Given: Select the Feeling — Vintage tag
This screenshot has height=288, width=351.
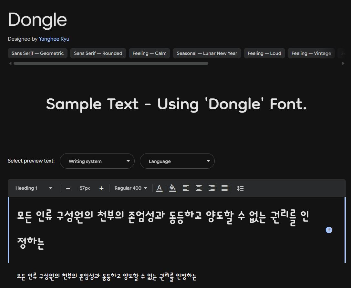Looking at the screenshot, I should pyautogui.click(x=311, y=53).
